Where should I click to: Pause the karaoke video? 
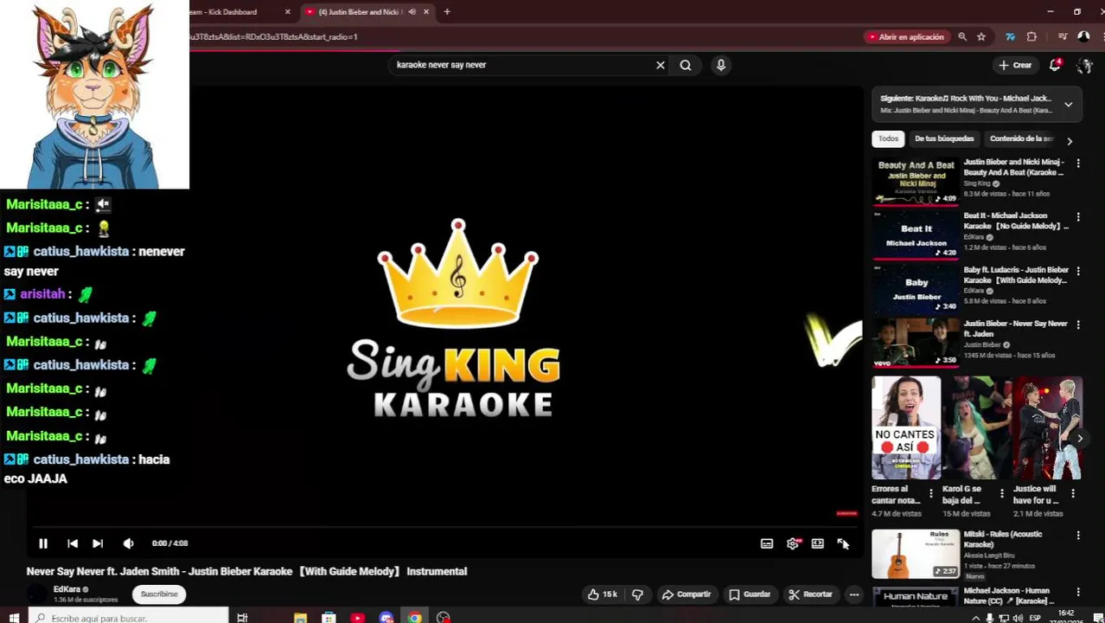42,543
